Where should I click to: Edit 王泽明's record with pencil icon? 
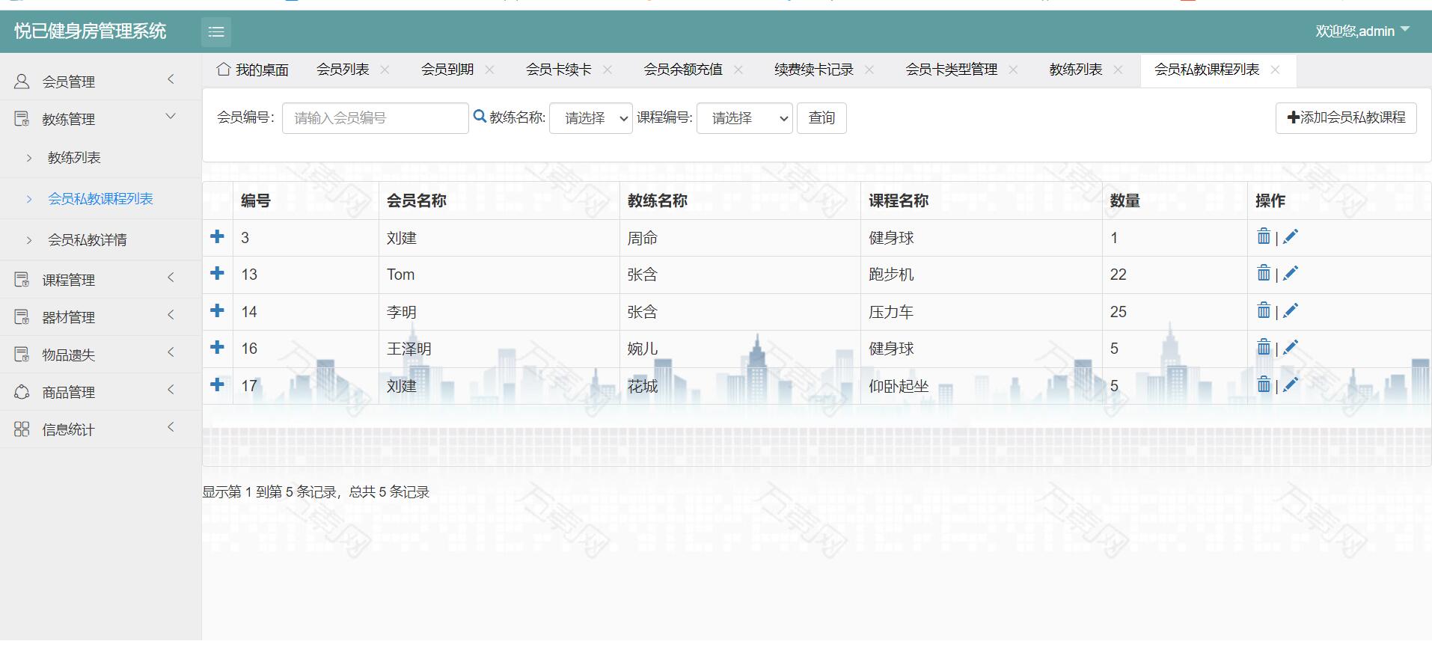click(x=1291, y=348)
